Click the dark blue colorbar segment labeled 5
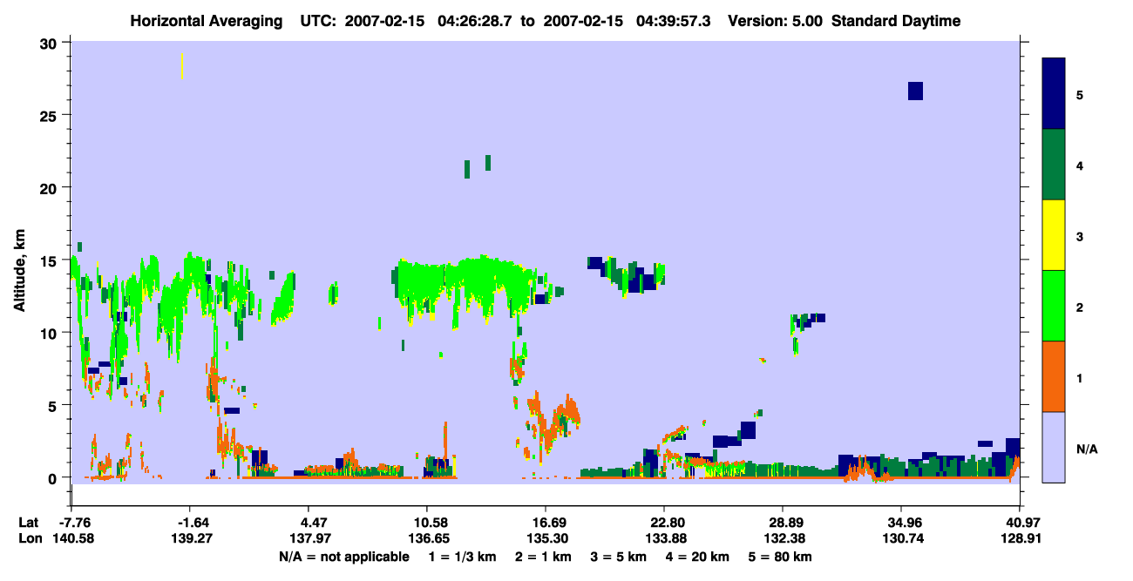Viewport: 1133px width, 581px height. coord(1054,94)
